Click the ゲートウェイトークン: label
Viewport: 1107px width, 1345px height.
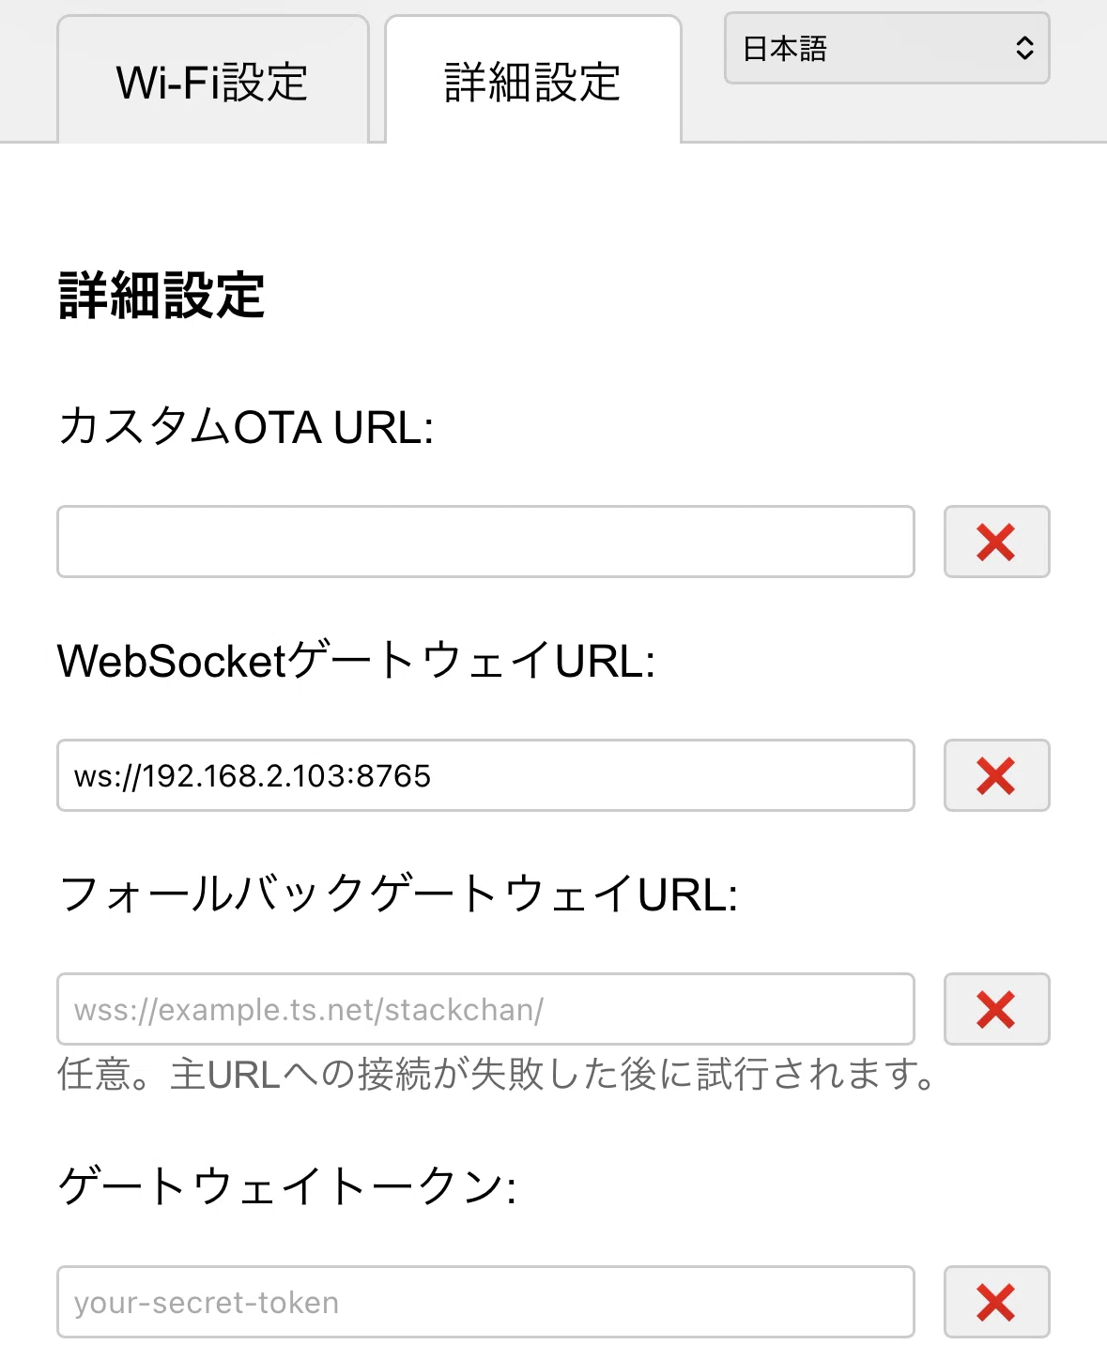click(287, 1186)
